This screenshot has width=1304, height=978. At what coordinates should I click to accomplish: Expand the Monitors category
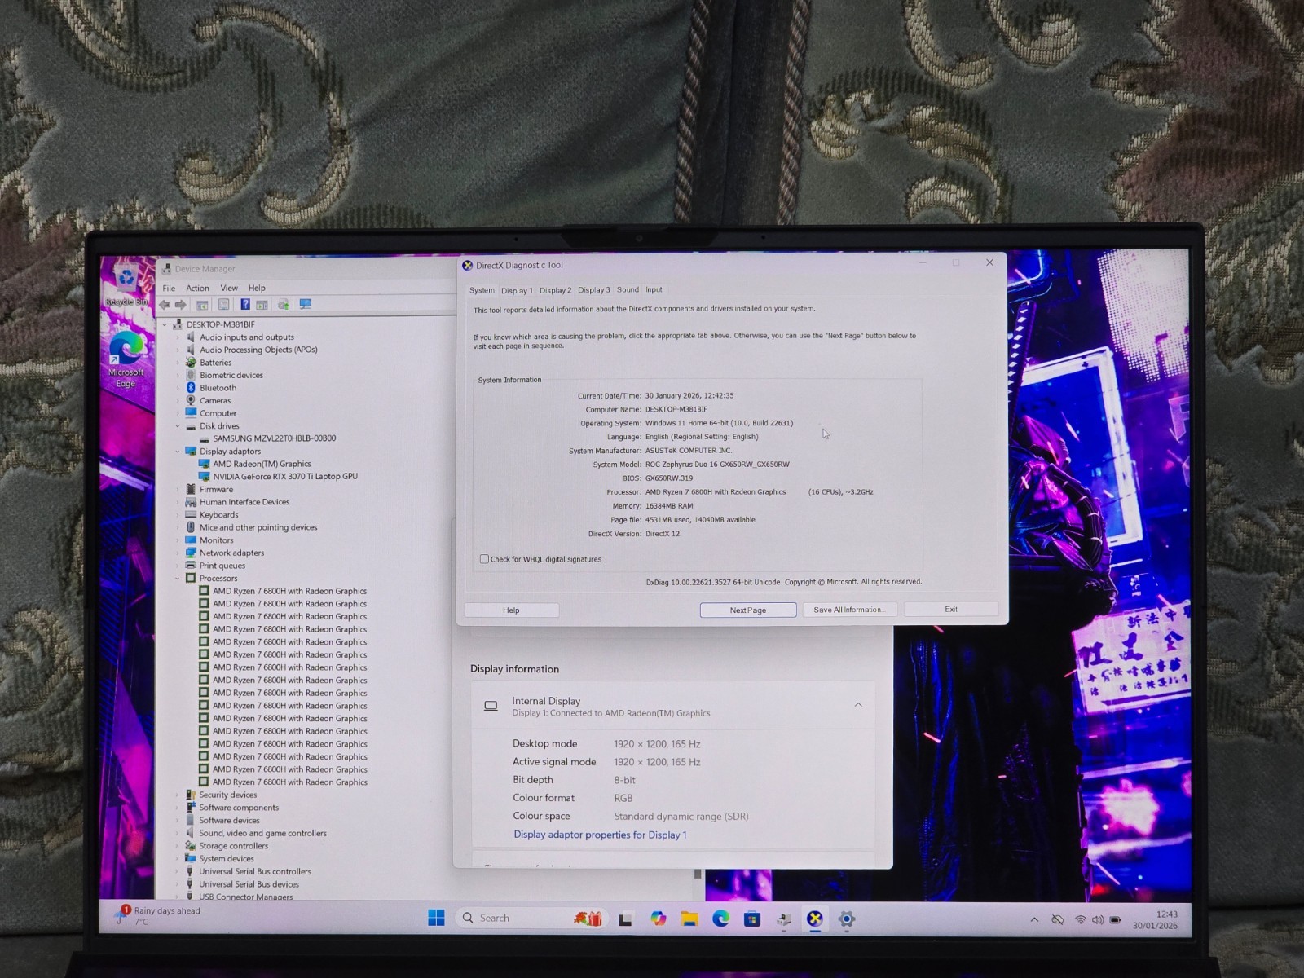coord(178,540)
